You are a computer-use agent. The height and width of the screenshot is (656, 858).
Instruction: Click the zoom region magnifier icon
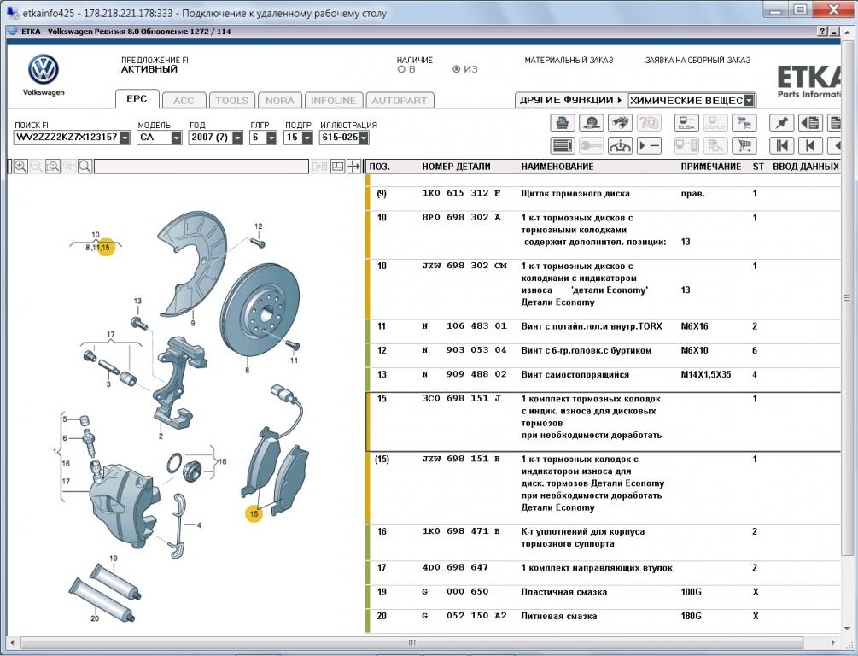[53, 167]
